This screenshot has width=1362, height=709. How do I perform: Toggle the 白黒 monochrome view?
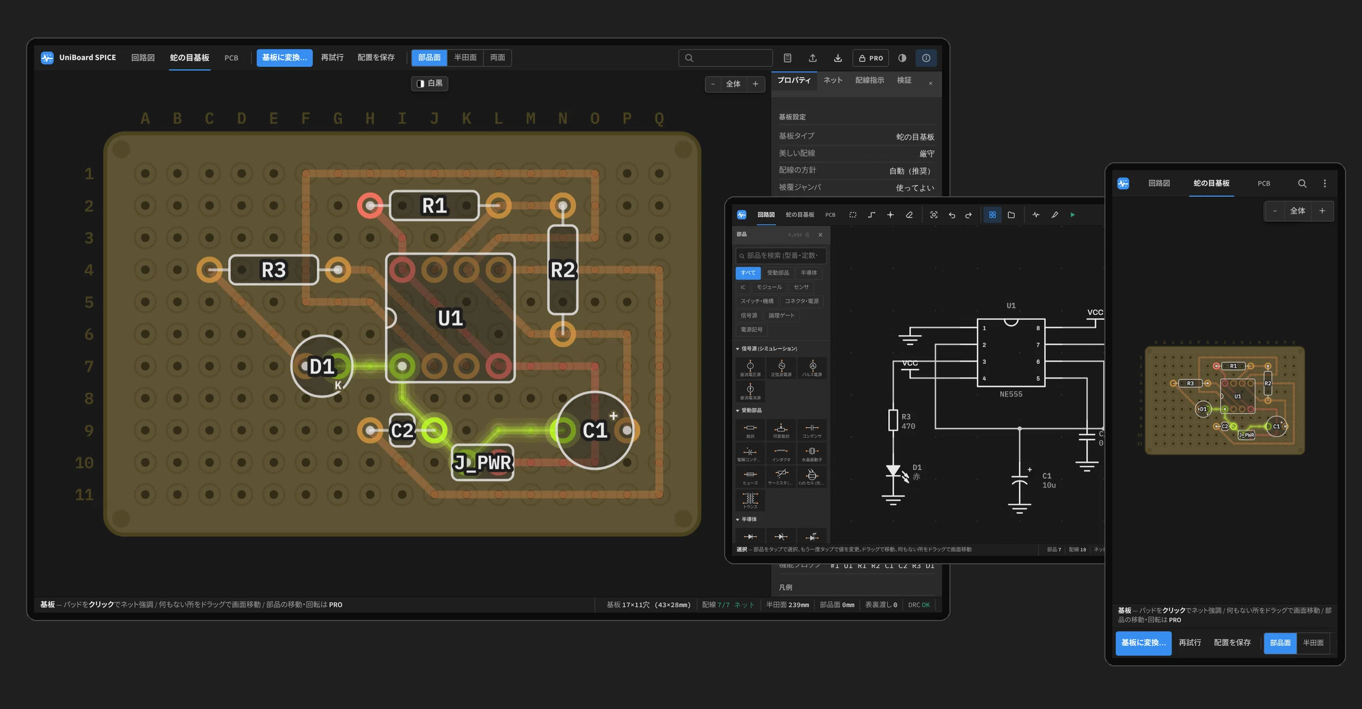pos(430,83)
